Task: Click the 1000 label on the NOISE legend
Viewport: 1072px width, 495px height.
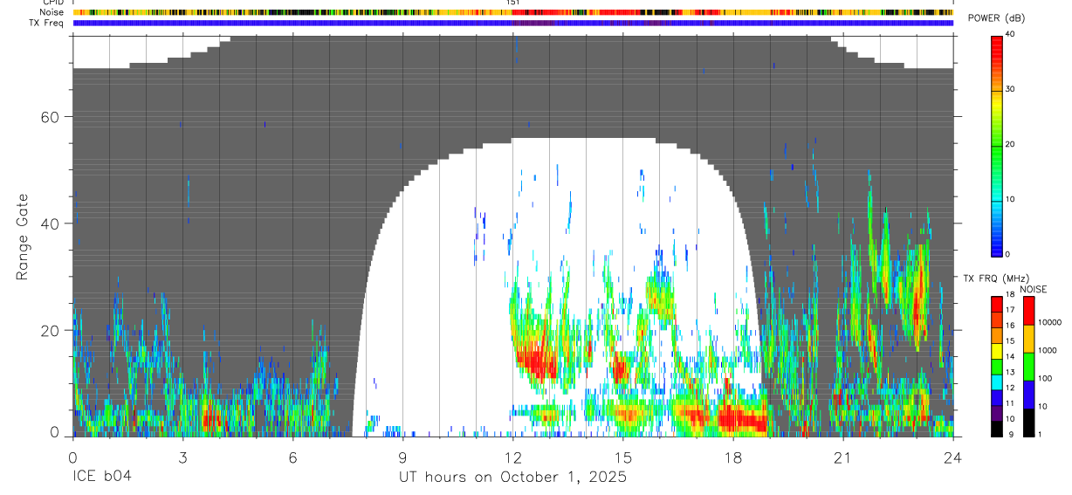Action: coord(1048,350)
